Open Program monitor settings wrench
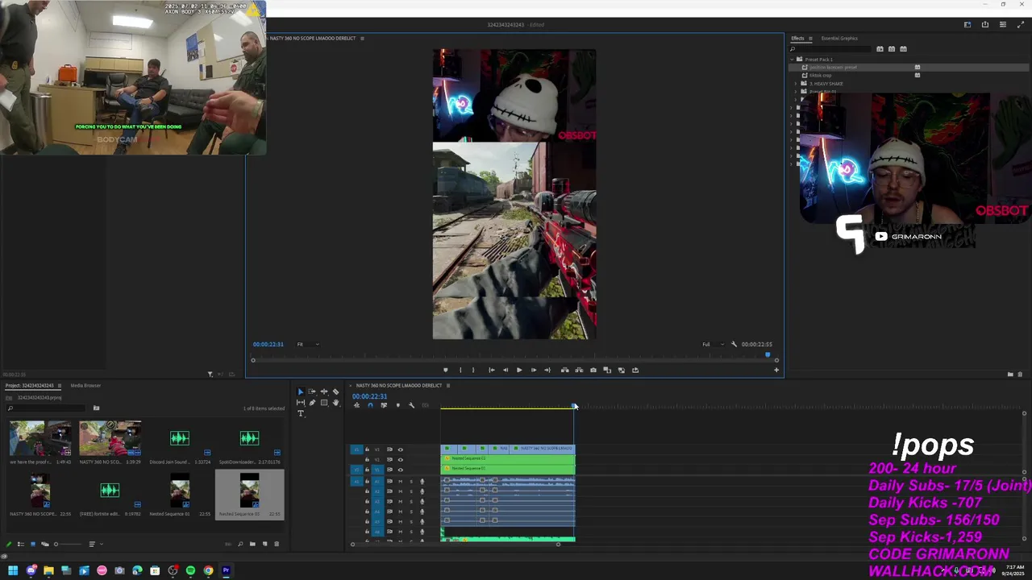 click(x=734, y=344)
